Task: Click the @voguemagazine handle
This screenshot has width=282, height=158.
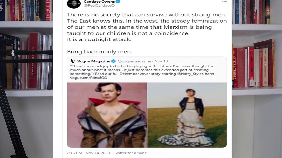Action: (x=134, y=61)
